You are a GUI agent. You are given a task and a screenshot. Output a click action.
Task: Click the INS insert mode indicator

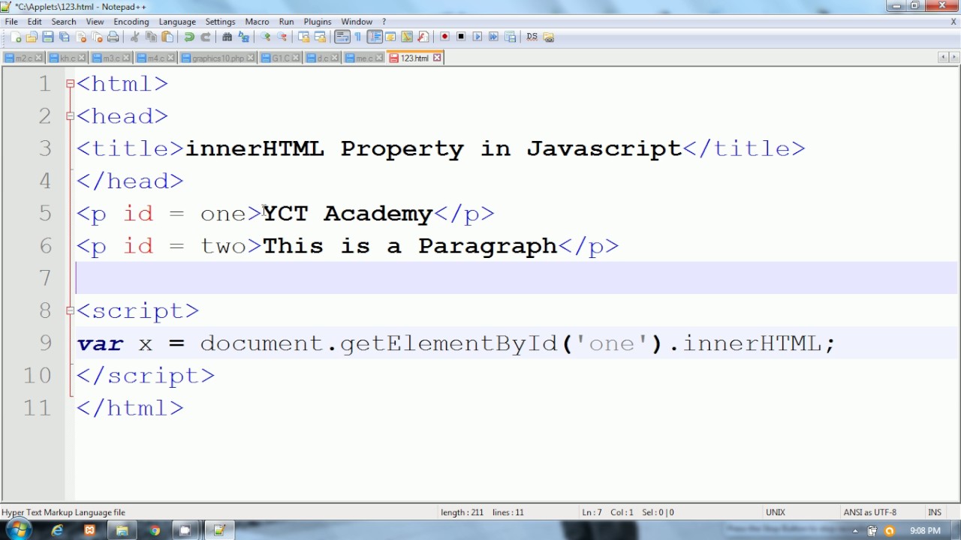935,512
